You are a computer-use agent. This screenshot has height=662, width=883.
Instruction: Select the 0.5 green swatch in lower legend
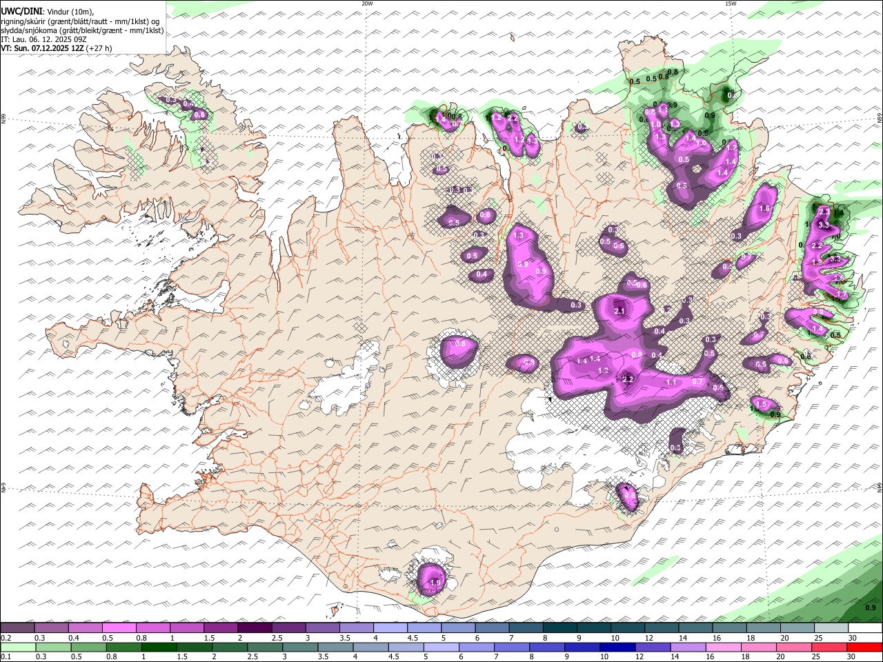pos(88,647)
